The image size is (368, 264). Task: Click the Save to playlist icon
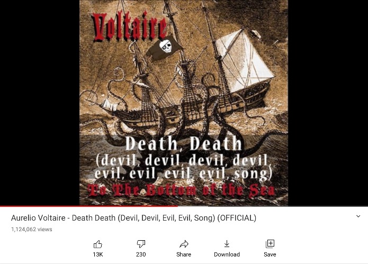point(270,244)
